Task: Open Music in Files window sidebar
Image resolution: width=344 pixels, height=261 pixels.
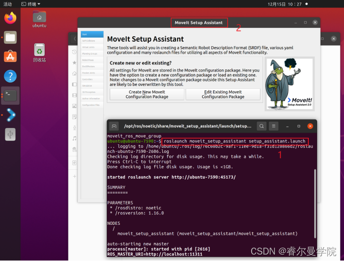Action: click(74, 138)
